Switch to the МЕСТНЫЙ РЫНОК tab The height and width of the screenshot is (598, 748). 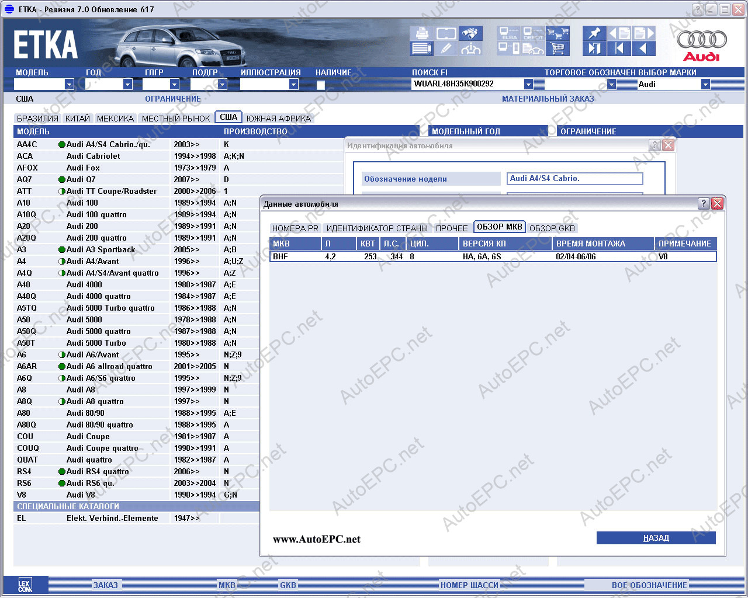click(176, 119)
